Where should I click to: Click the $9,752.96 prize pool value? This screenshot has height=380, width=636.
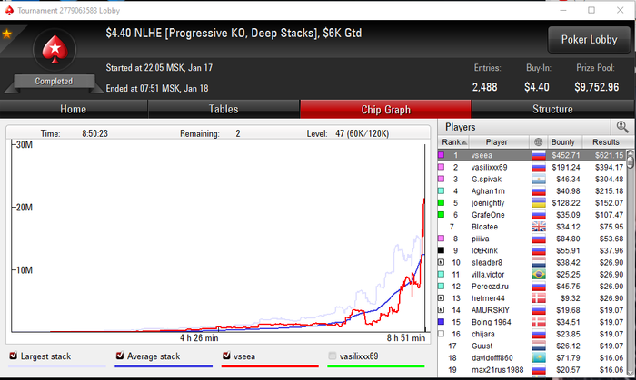tap(597, 87)
